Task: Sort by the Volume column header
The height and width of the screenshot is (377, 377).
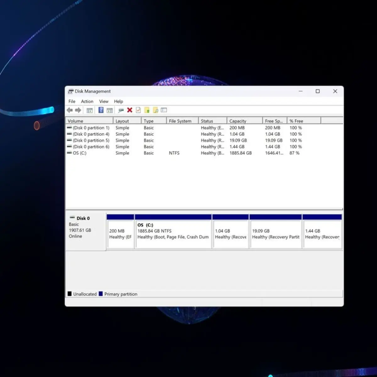Action: click(89, 121)
